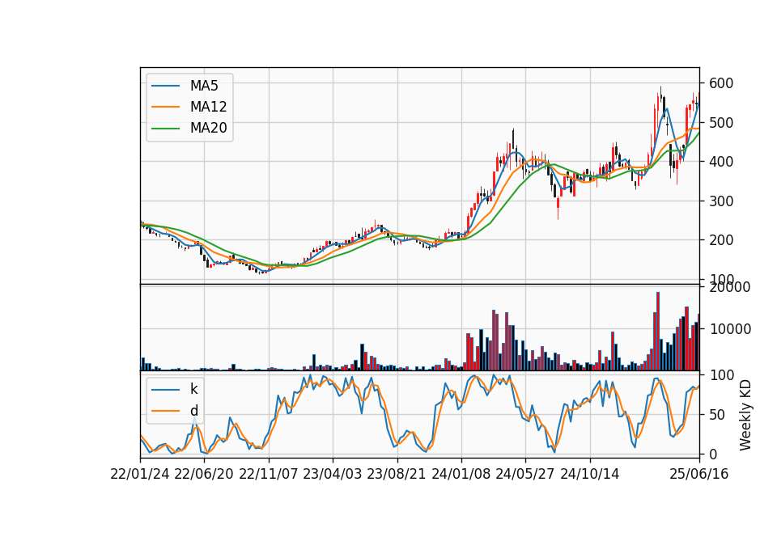Click the d legend label
Viewport: 777px width, 558px height.
point(193,411)
